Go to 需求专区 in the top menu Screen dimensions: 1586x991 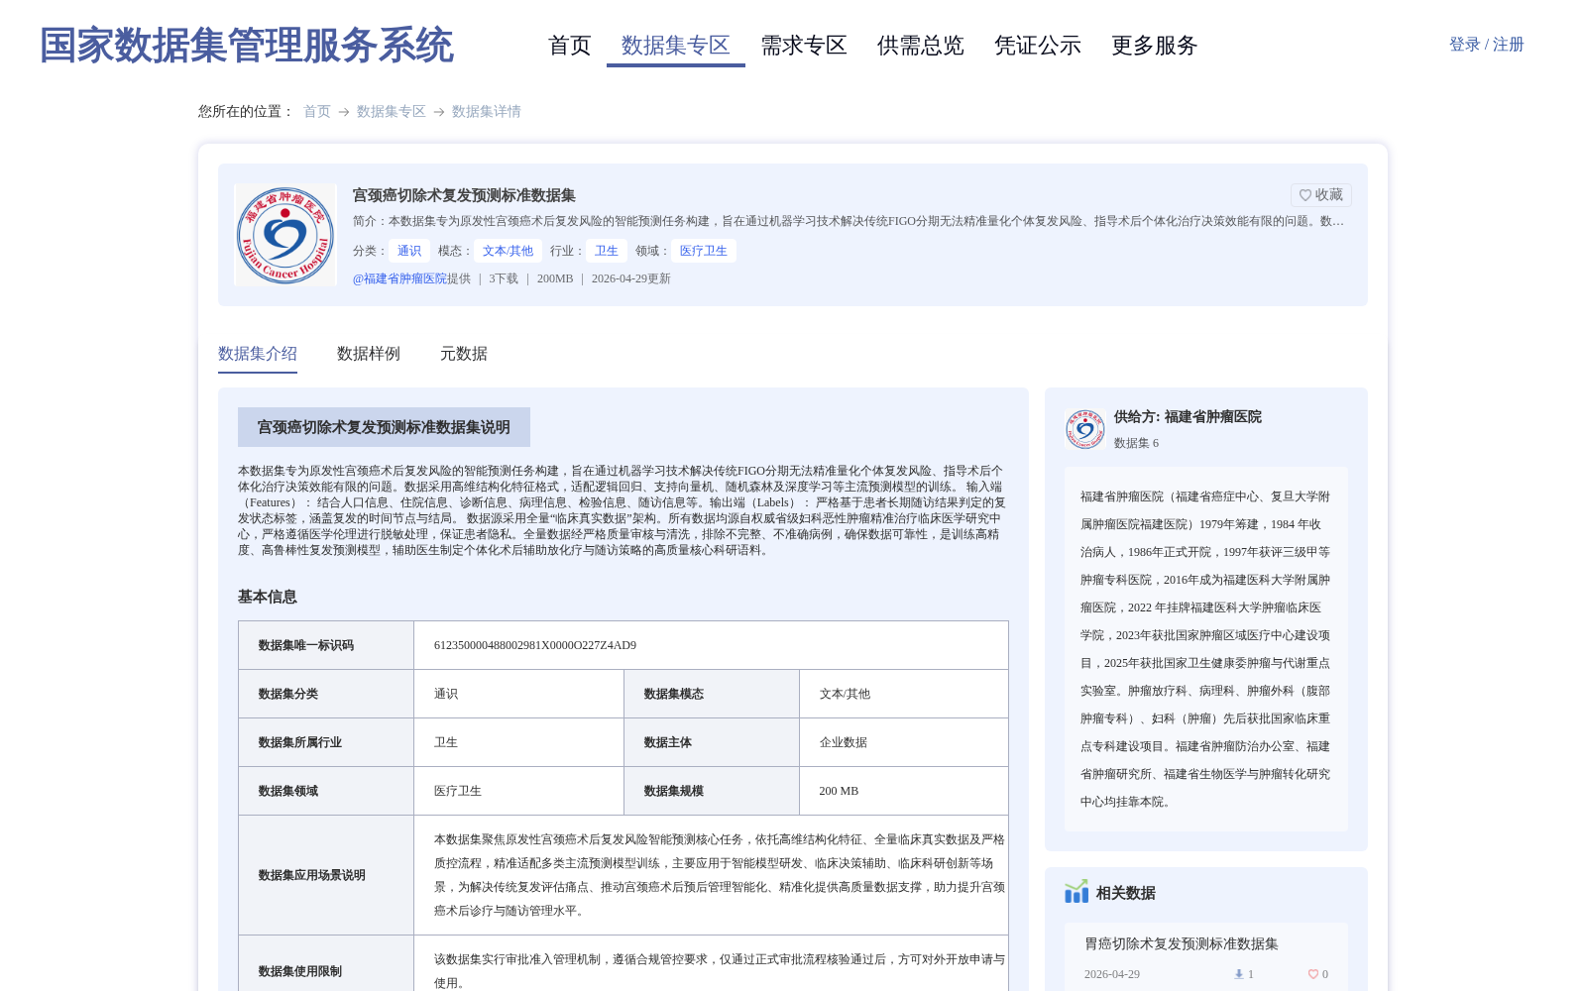pos(804,46)
